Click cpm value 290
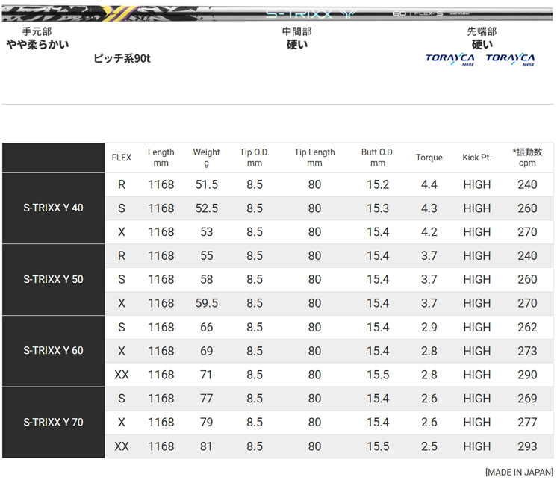560x480 pixels. pyautogui.click(x=527, y=375)
